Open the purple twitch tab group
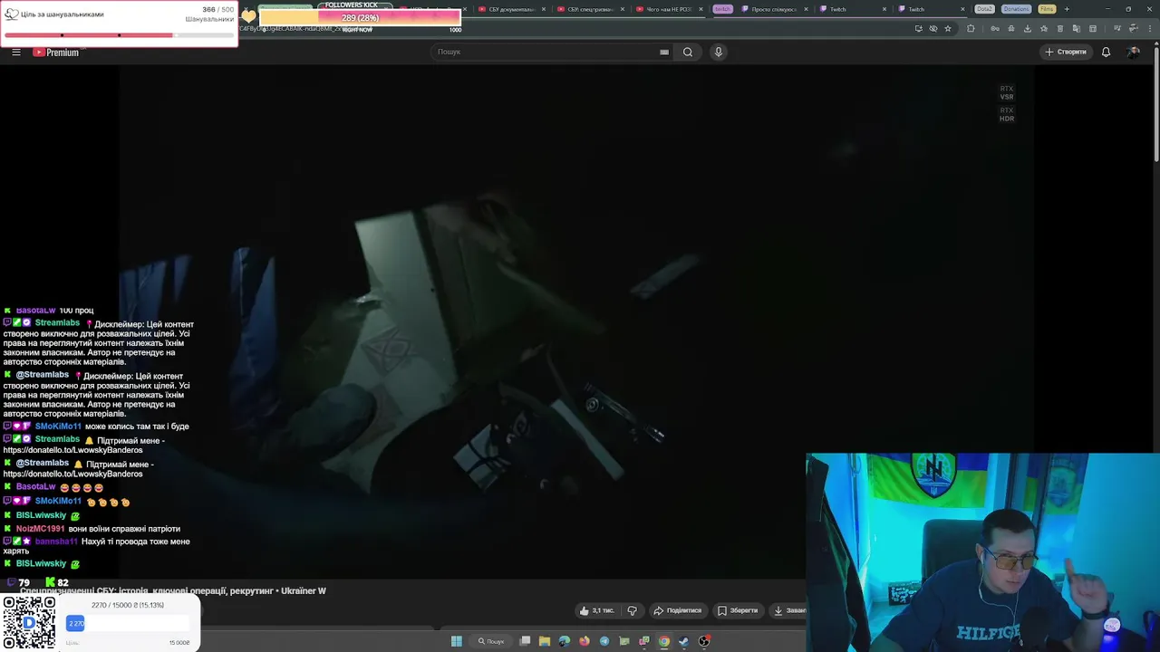This screenshot has width=1160, height=652. coord(722,9)
